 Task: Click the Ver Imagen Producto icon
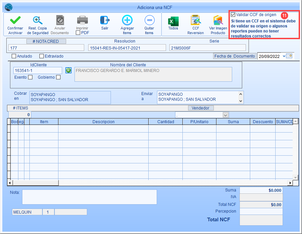(x=218, y=20)
